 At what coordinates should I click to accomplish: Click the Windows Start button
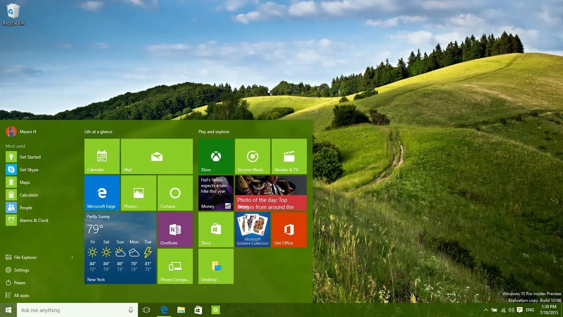8,310
